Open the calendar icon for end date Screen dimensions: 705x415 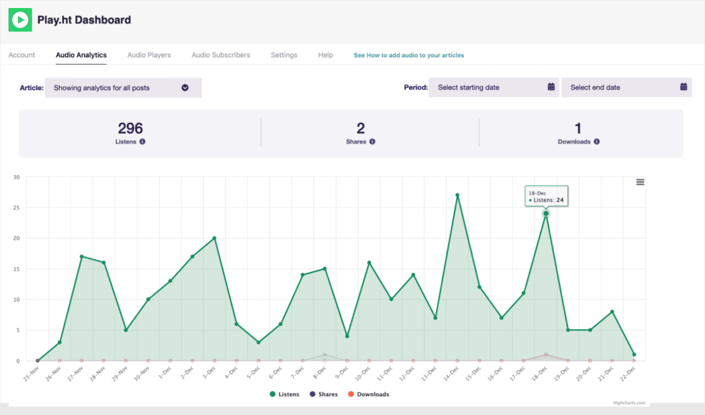[x=683, y=87]
